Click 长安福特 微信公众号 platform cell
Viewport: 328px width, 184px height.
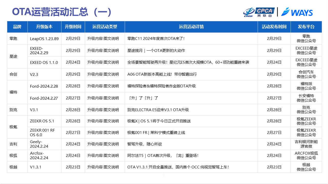pyautogui.click(x=306, y=98)
